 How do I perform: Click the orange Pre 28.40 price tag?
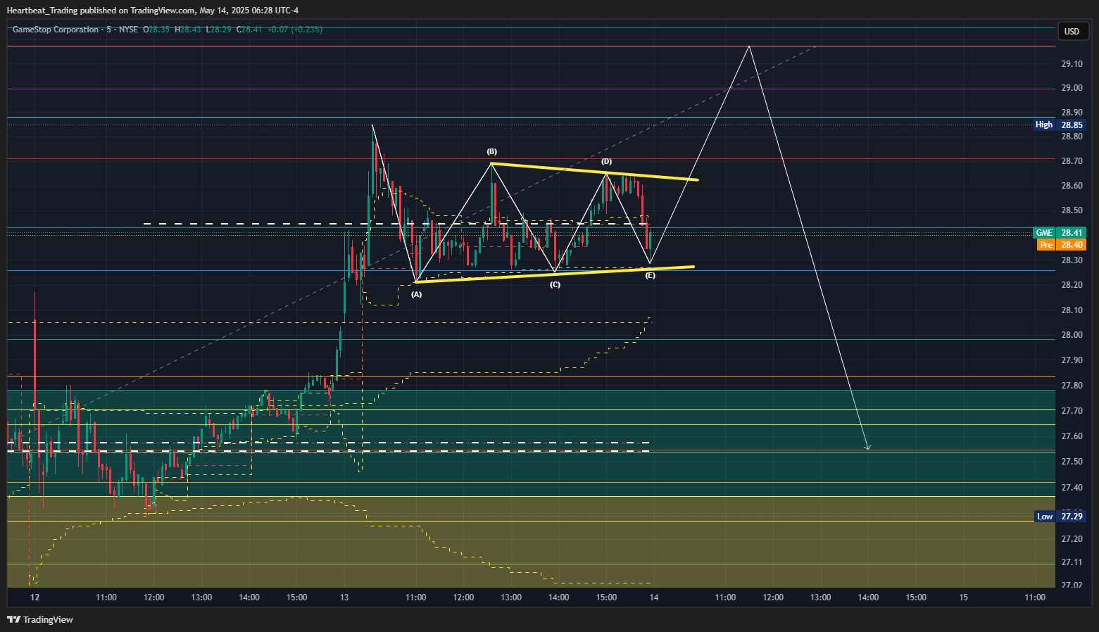[1061, 244]
